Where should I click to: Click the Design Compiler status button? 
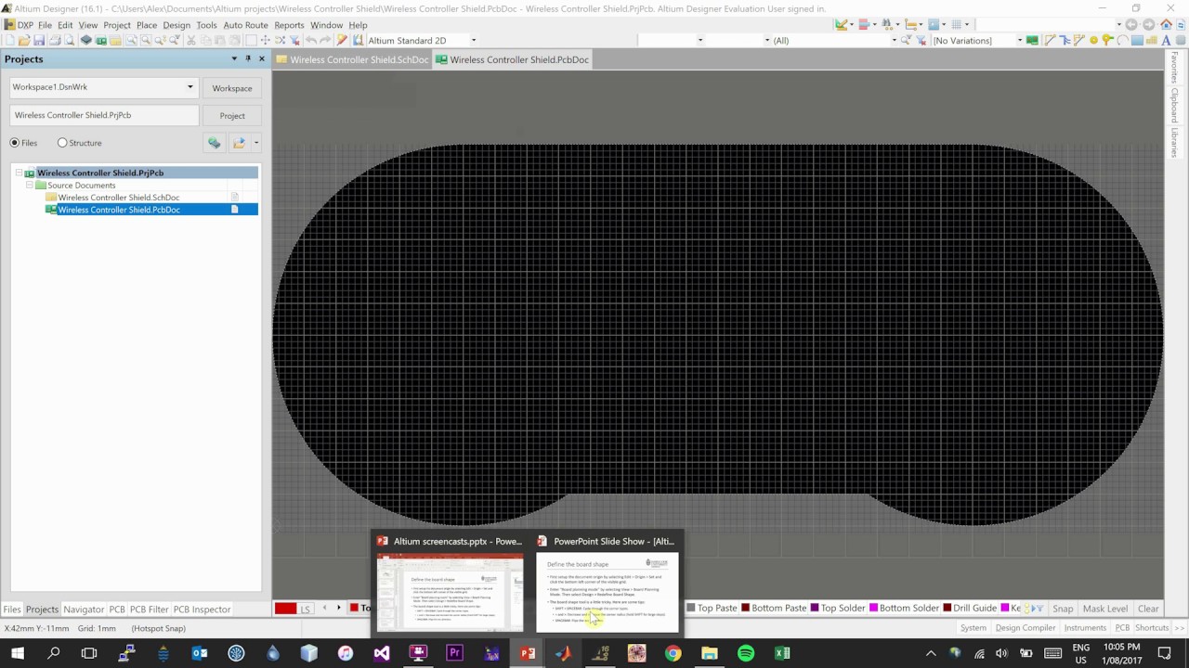[x=1026, y=628]
